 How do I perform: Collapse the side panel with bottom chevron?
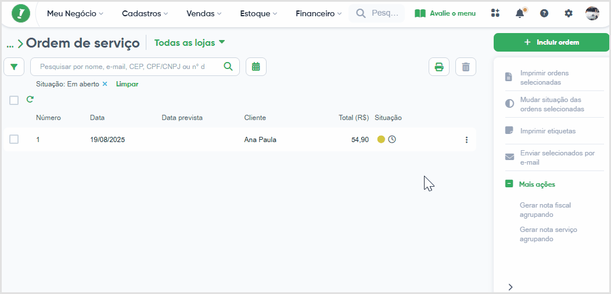point(511,287)
